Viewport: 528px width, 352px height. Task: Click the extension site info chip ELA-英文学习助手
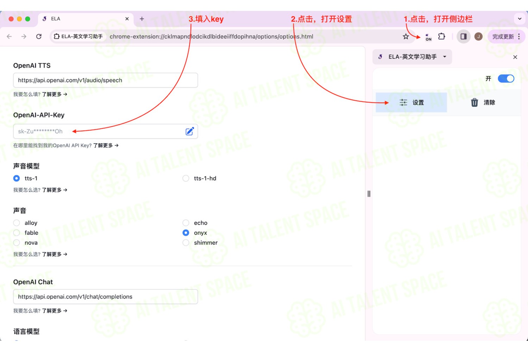[78, 36]
